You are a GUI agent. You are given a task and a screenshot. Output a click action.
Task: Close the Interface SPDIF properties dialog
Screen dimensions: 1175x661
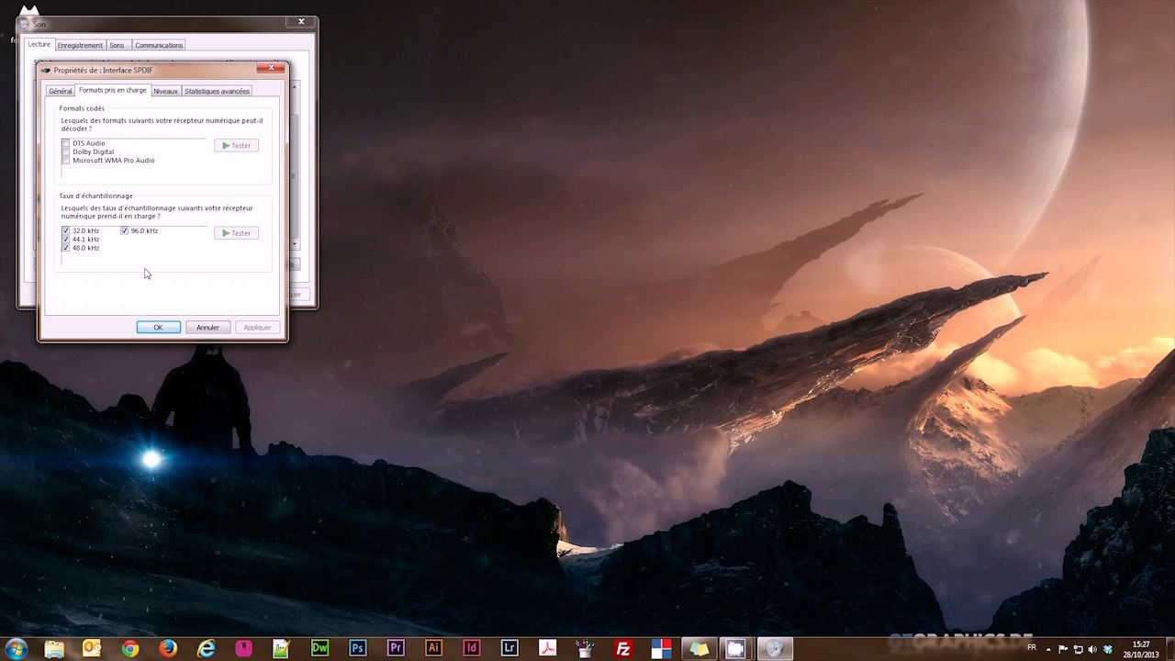(x=270, y=68)
